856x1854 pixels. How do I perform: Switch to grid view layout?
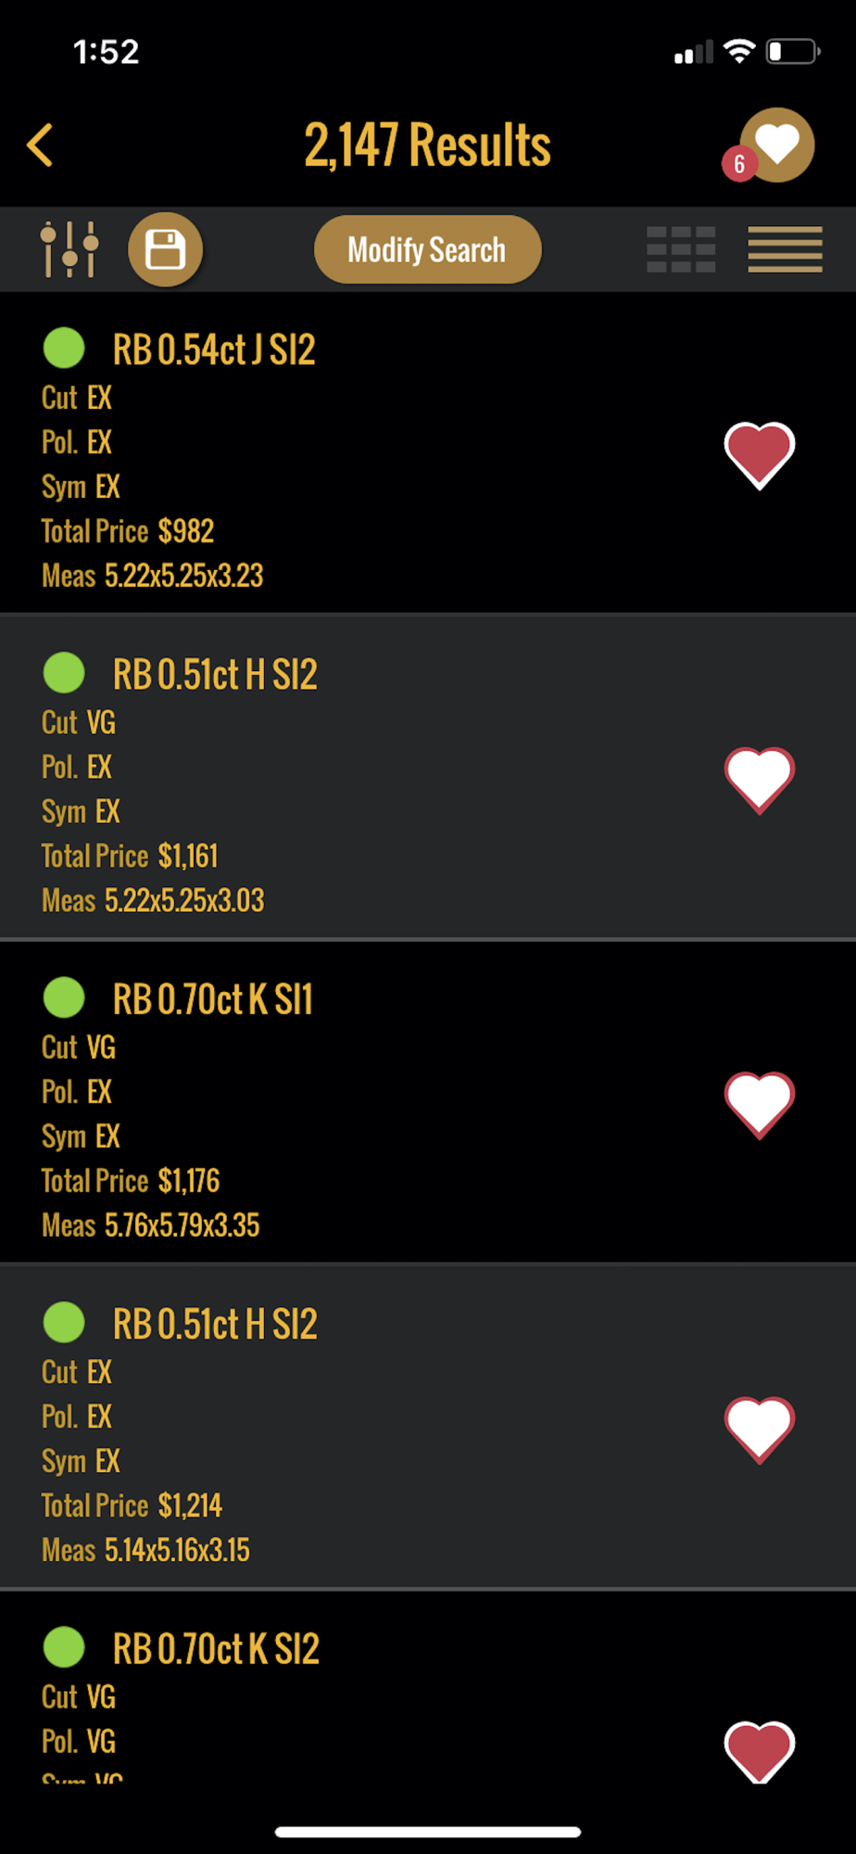(681, 249)
